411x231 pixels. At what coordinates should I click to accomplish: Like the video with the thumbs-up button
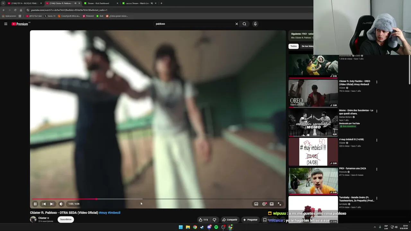[203, 220]
